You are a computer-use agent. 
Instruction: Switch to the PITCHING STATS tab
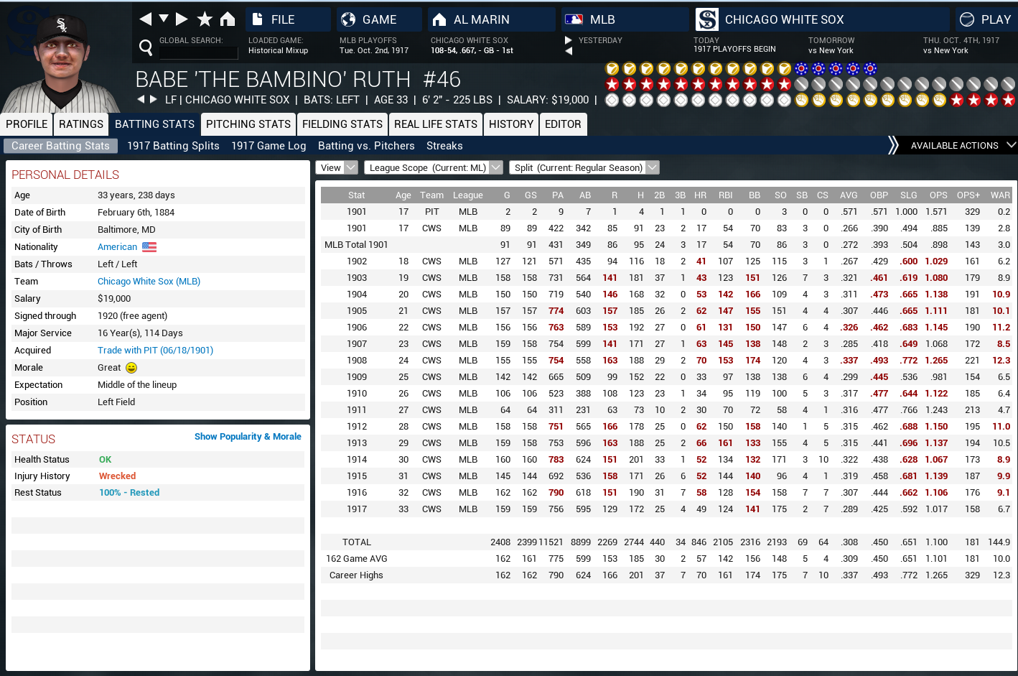[248, 124]
